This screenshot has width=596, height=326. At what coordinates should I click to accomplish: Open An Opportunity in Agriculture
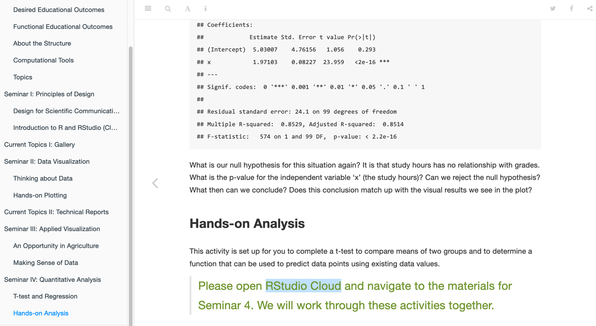56,246
